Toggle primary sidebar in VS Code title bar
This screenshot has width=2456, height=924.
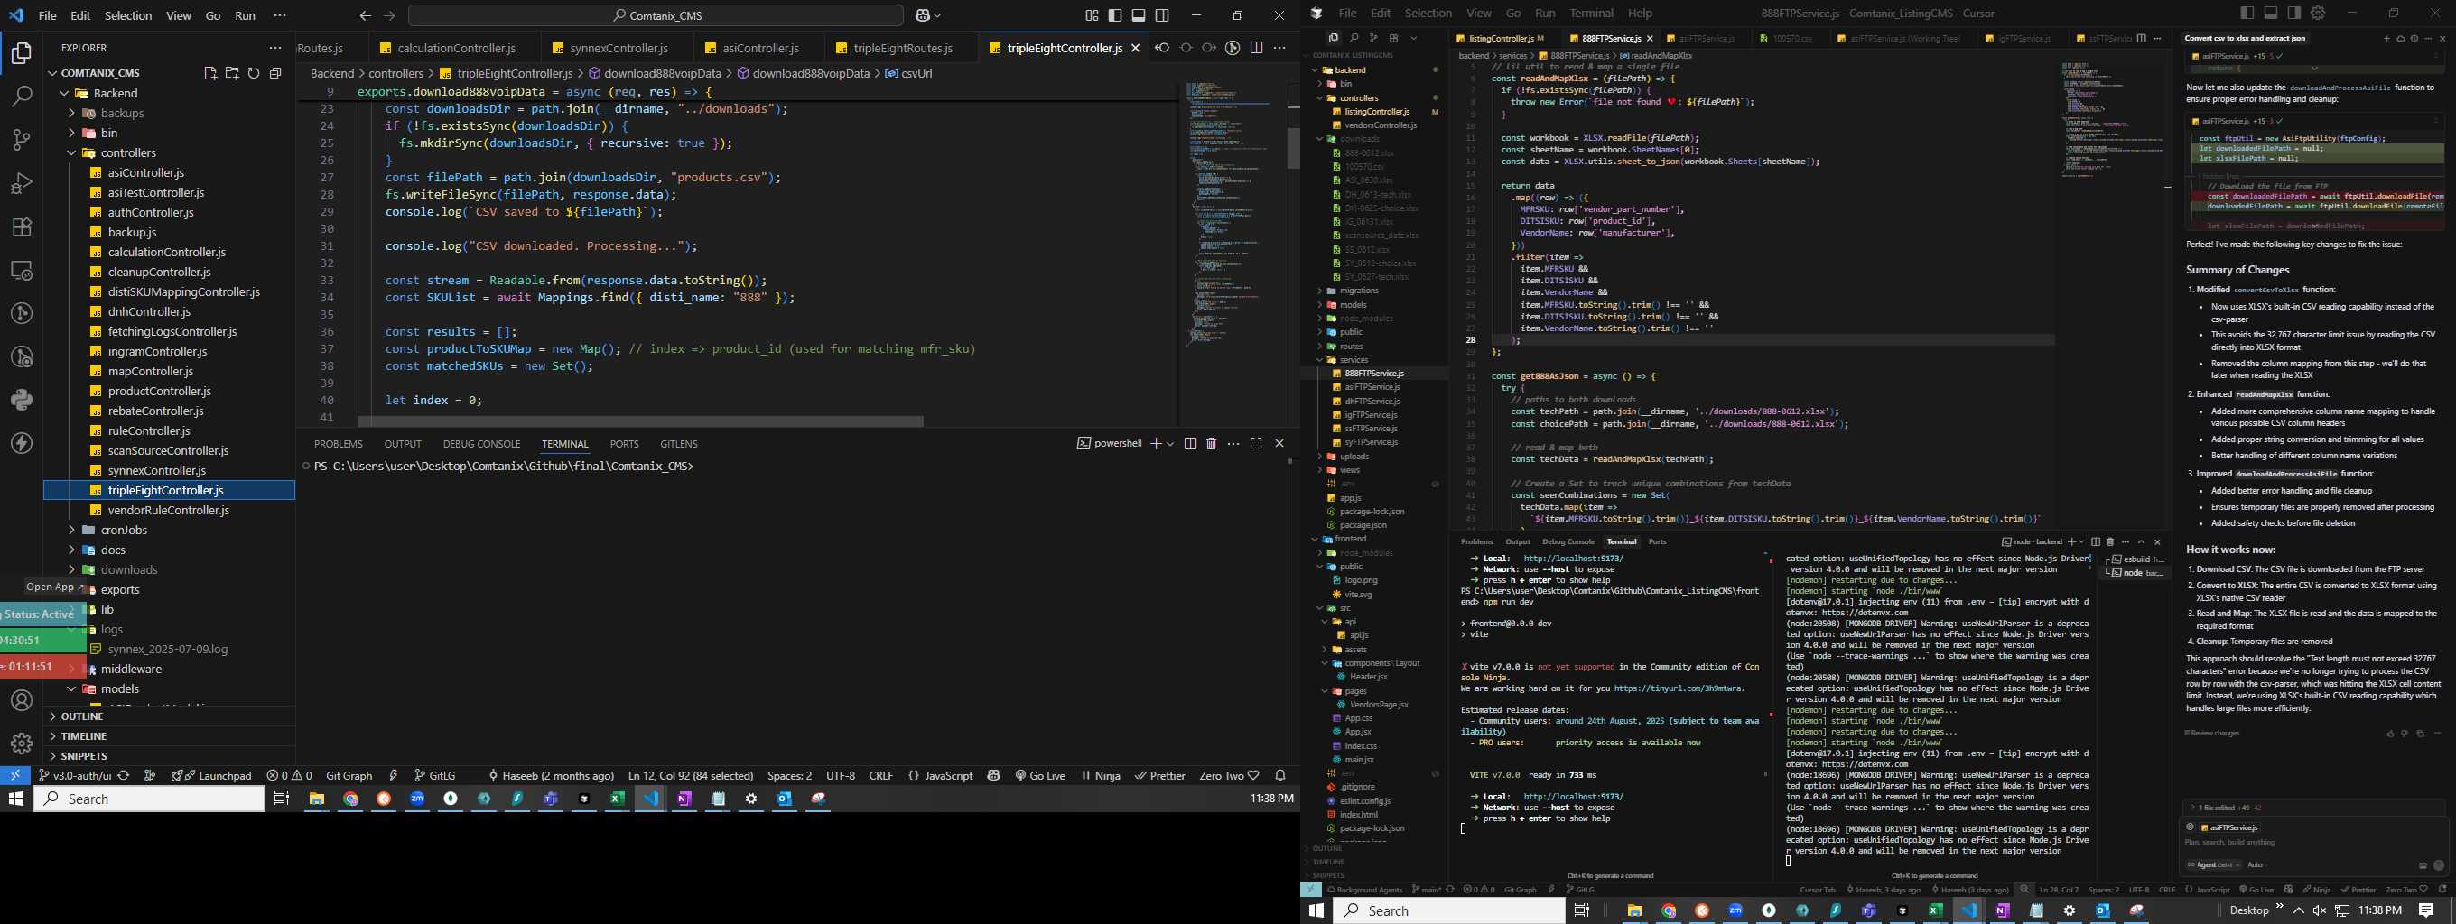tap(1115, 15)
